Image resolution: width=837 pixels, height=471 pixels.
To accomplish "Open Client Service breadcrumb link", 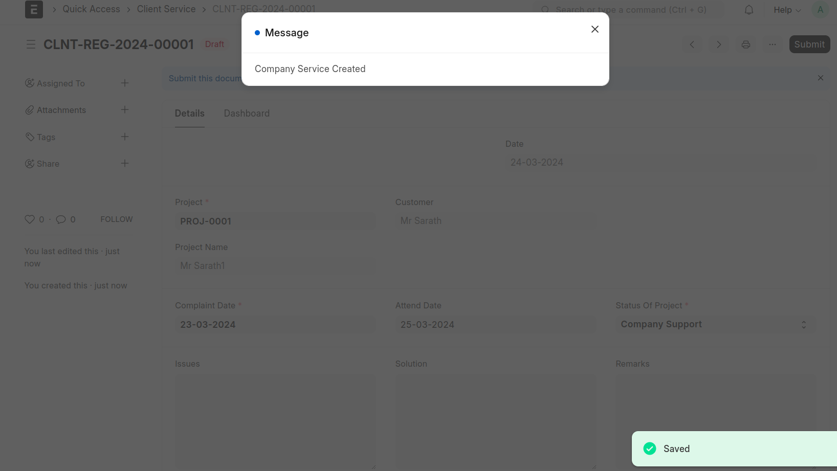I will click(x=166, y=9).
